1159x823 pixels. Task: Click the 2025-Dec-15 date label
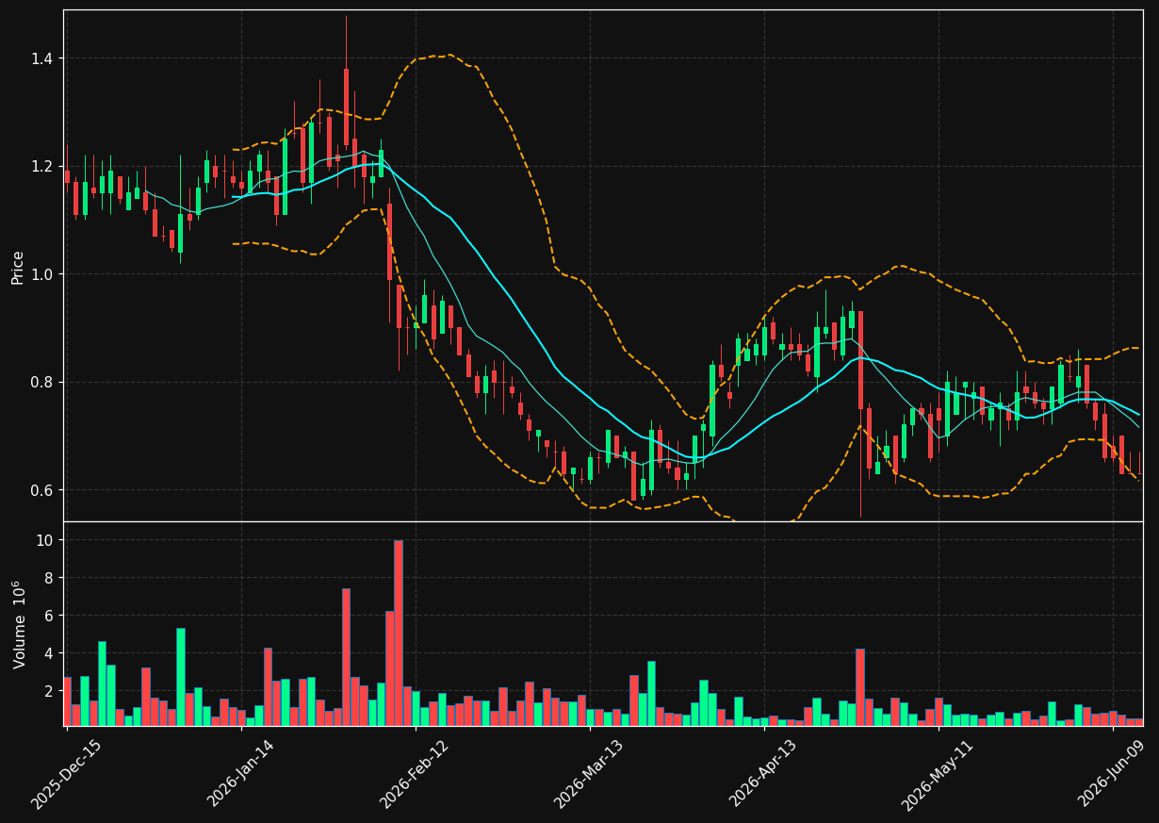67,774
